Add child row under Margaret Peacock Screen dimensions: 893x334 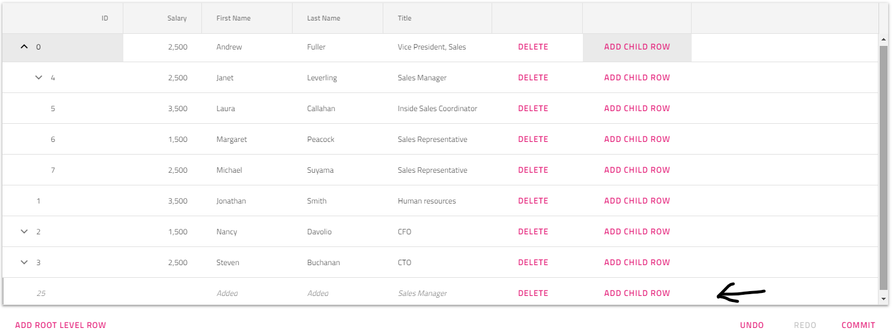(637, 139)
